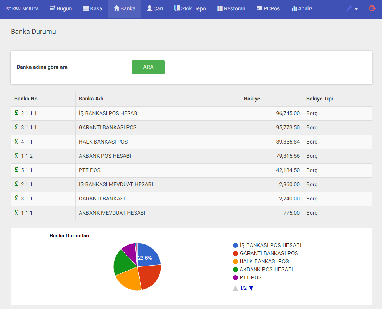Click the pound icon for AKBANK MEVDUAT HESABI
Viewport: 382px width, 309px height.
click(17, 213)
